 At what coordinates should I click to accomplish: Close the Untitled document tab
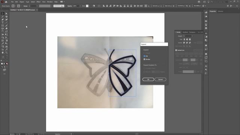(x=37, y=10)
